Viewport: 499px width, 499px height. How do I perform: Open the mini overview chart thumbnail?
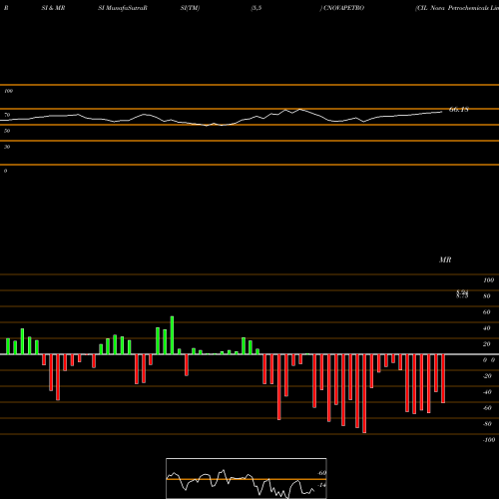point(247,478)
